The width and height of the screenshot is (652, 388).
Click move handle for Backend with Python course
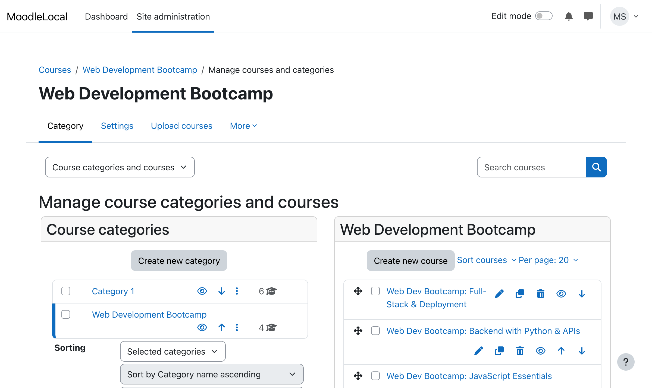point(358,331)
